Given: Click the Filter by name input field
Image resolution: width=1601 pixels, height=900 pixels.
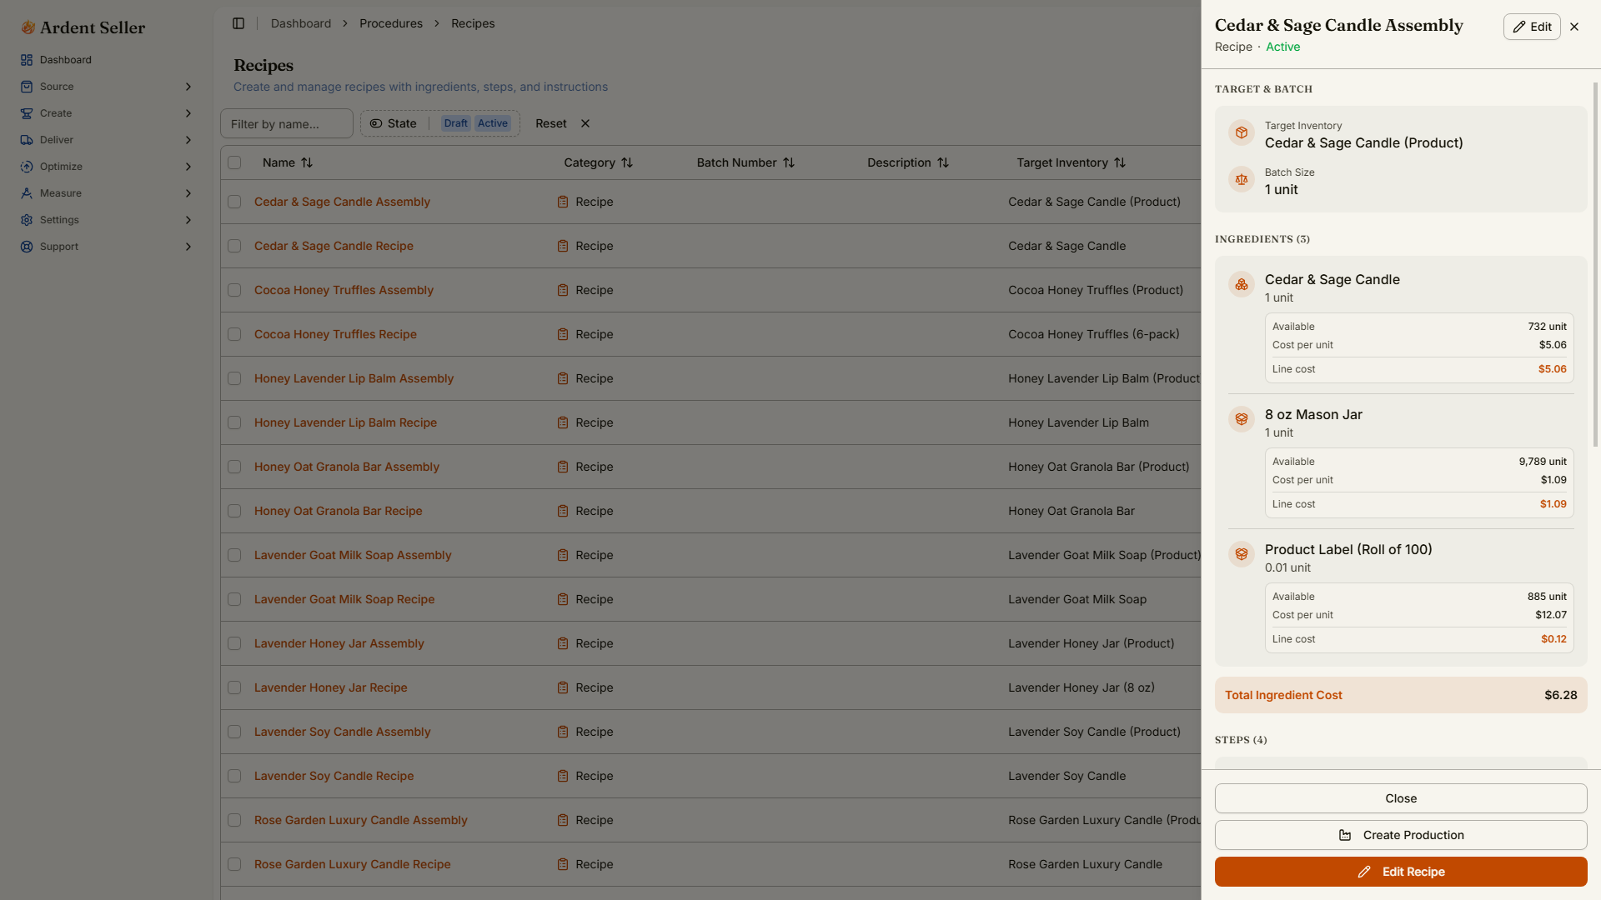Looking at the screenshot, I should point(287,123).
